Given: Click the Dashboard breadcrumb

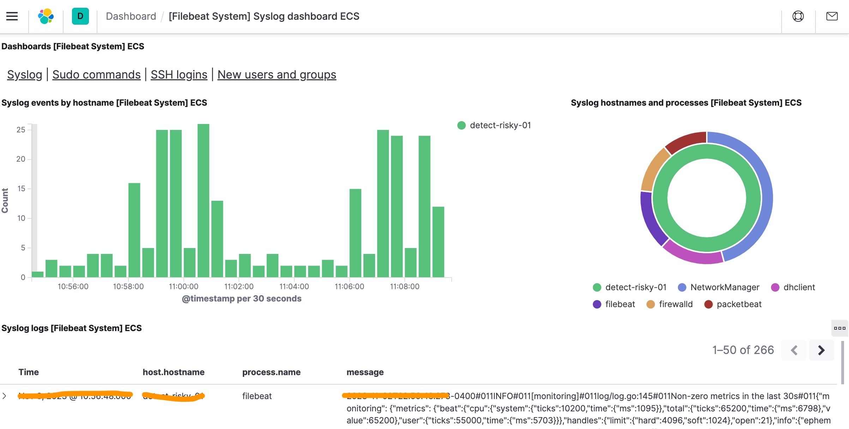Looking at the screenshot, I should click(131, 16).
